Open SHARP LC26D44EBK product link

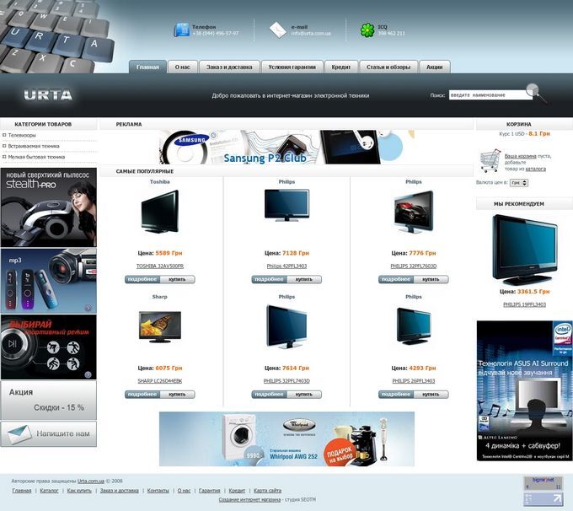point(160,381)
